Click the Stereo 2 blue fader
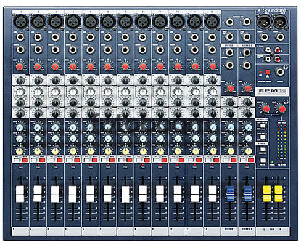Viewport: 301px width, 245px height. click(247, 194)
